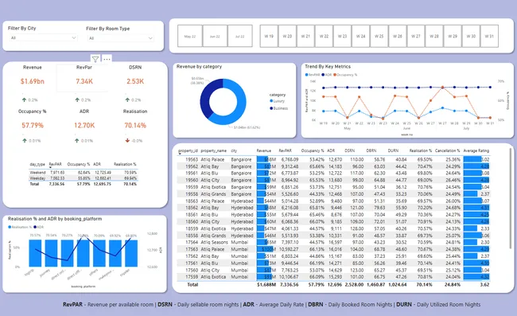Select week W 22 slicer tile
The width and height of the screenshot is (517, 316).
(324, 36)
